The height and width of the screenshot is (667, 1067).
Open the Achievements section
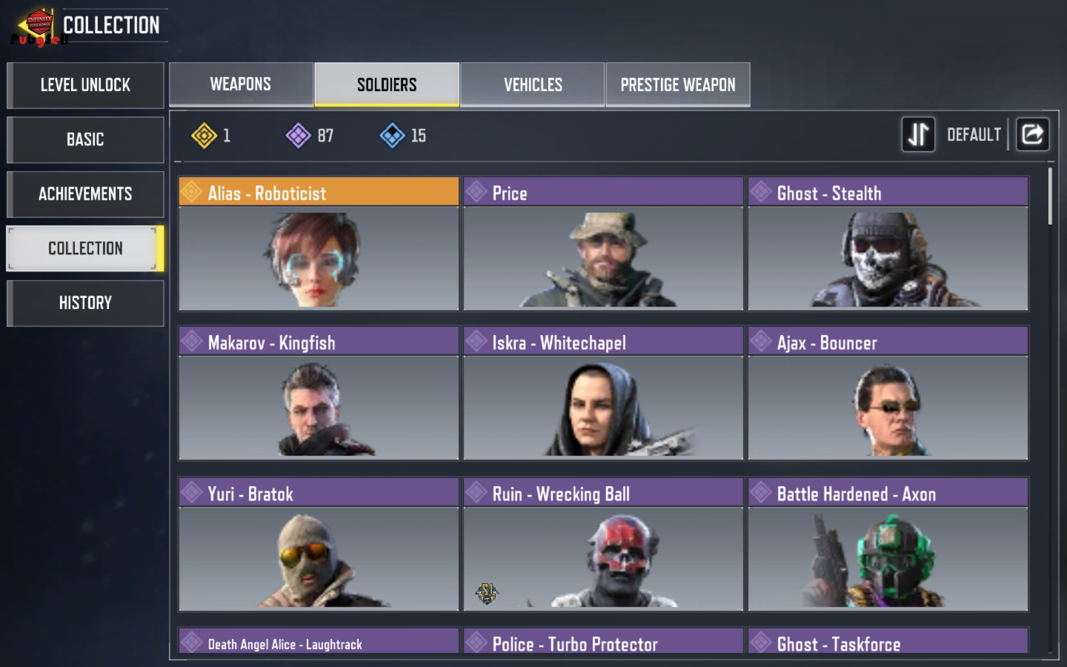click(x=85, y=194)
